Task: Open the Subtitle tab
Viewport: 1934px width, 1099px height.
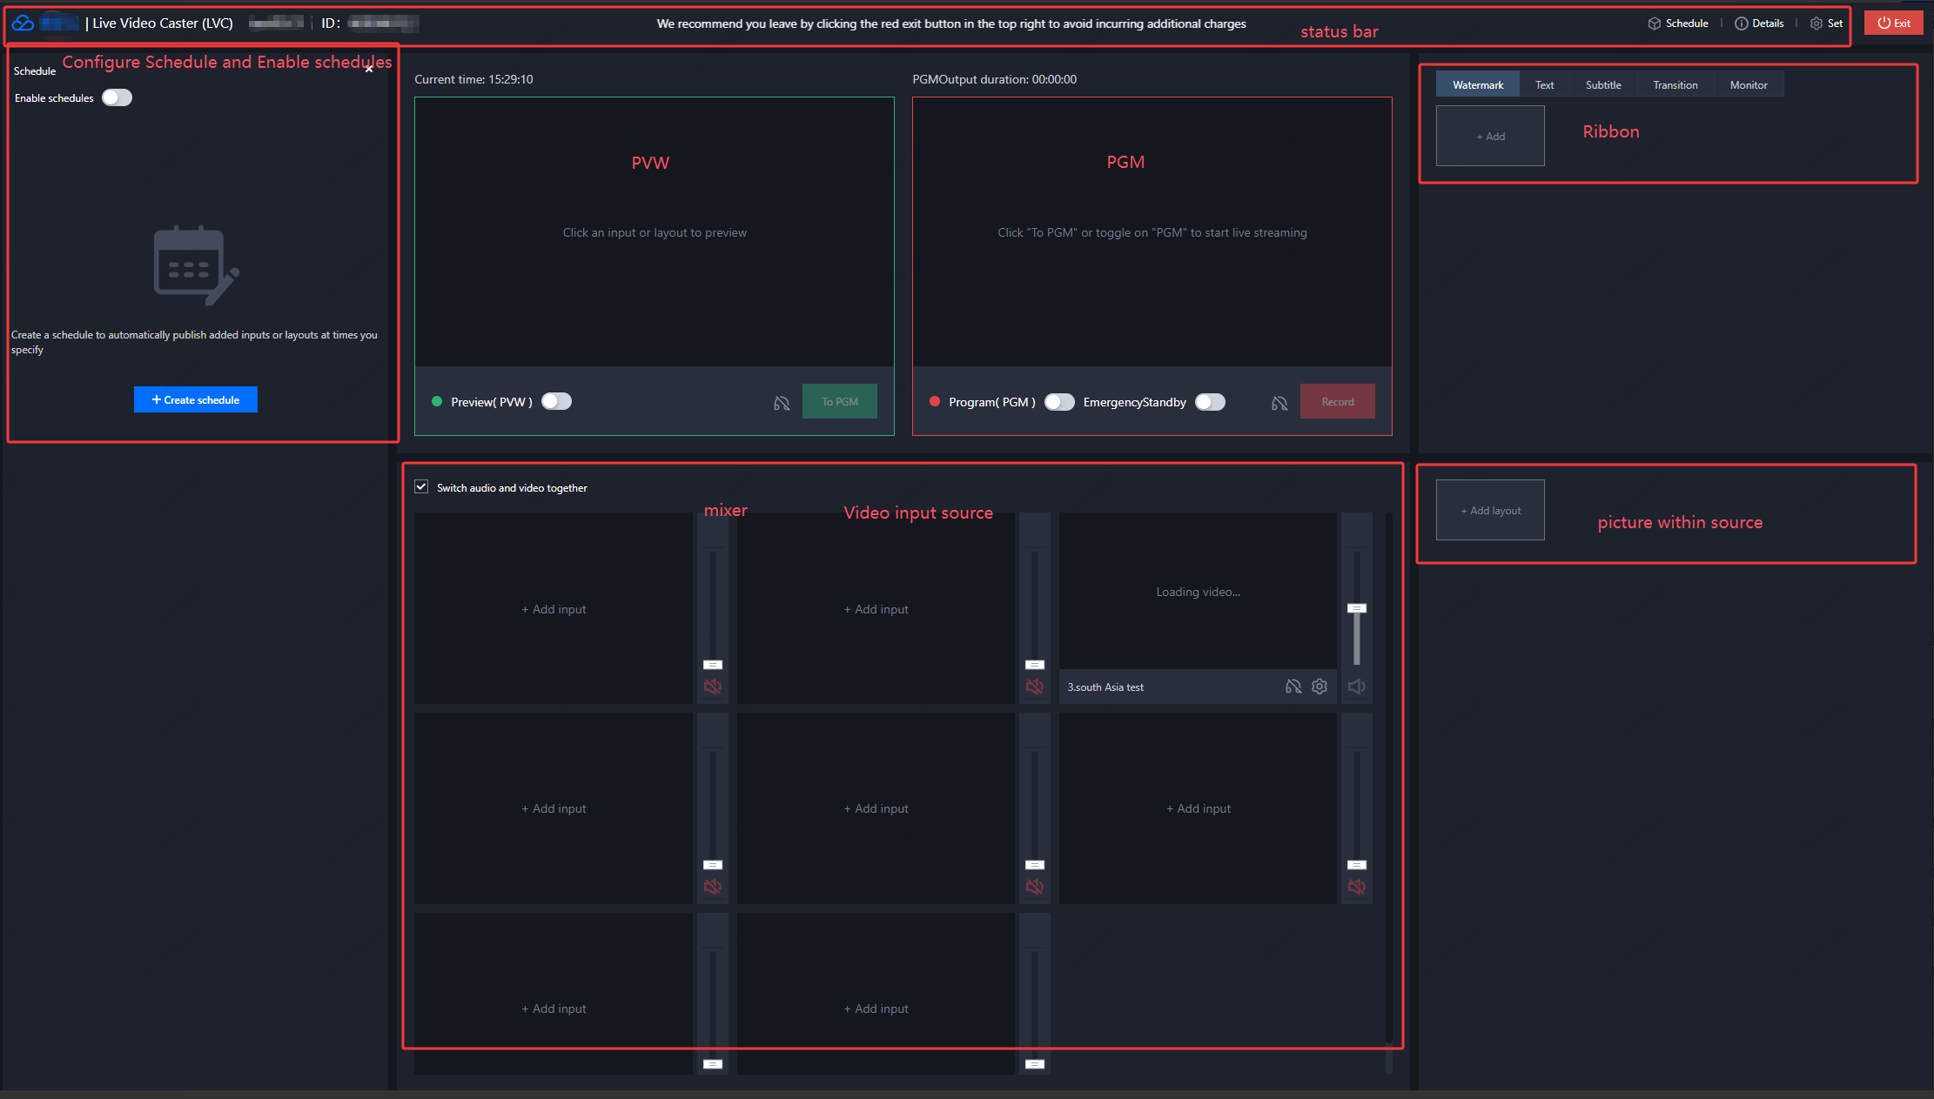Action: click(x=1602, y=84)
